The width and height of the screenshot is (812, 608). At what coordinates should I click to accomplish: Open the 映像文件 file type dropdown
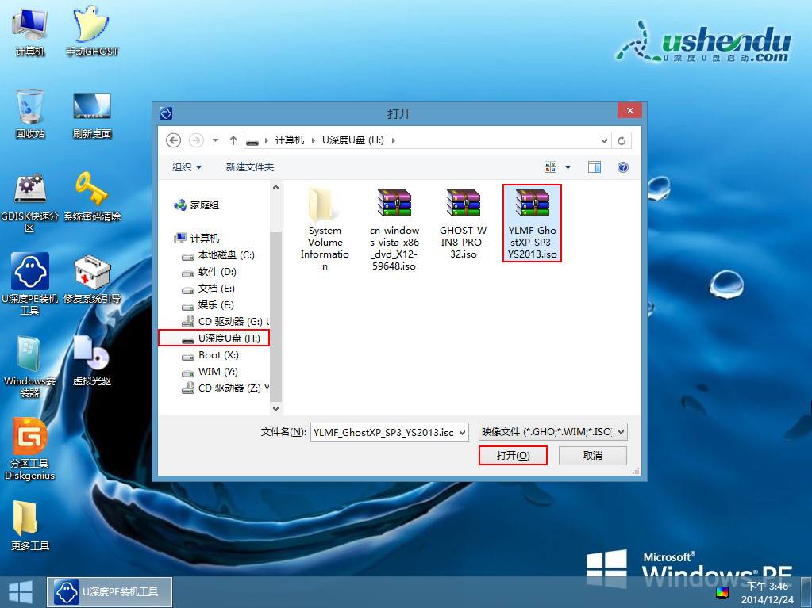(x=621, y=432)
